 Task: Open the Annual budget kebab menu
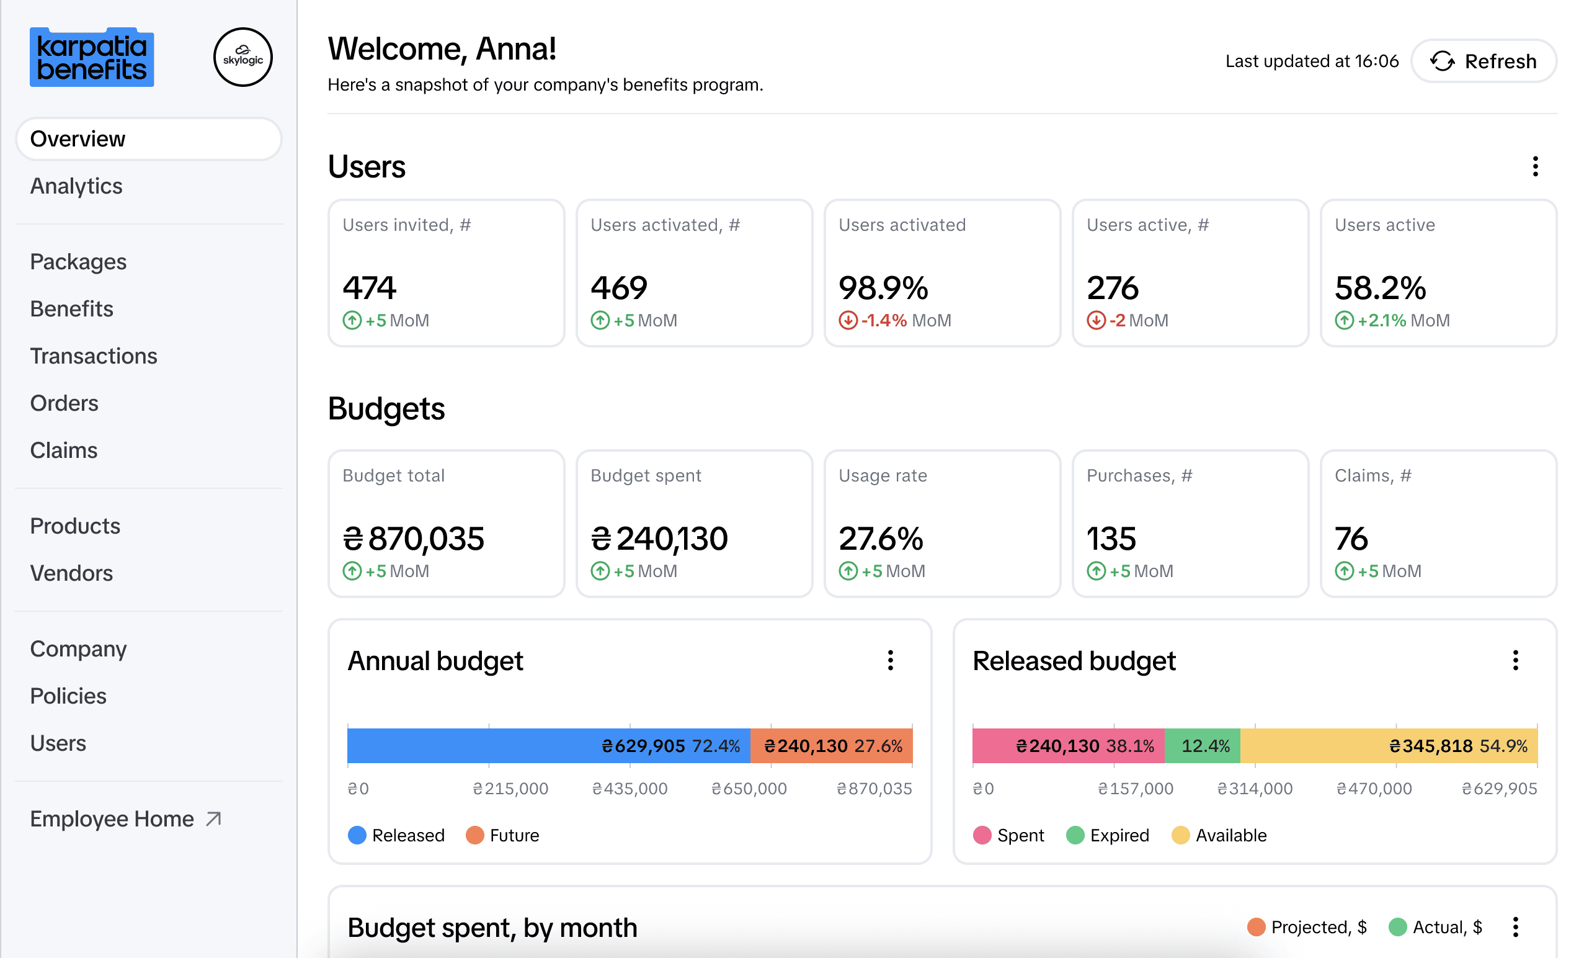(x=891, y=660)
